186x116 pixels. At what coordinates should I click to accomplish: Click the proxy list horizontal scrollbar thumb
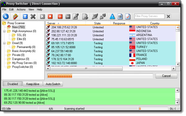(x=86, y=68)
